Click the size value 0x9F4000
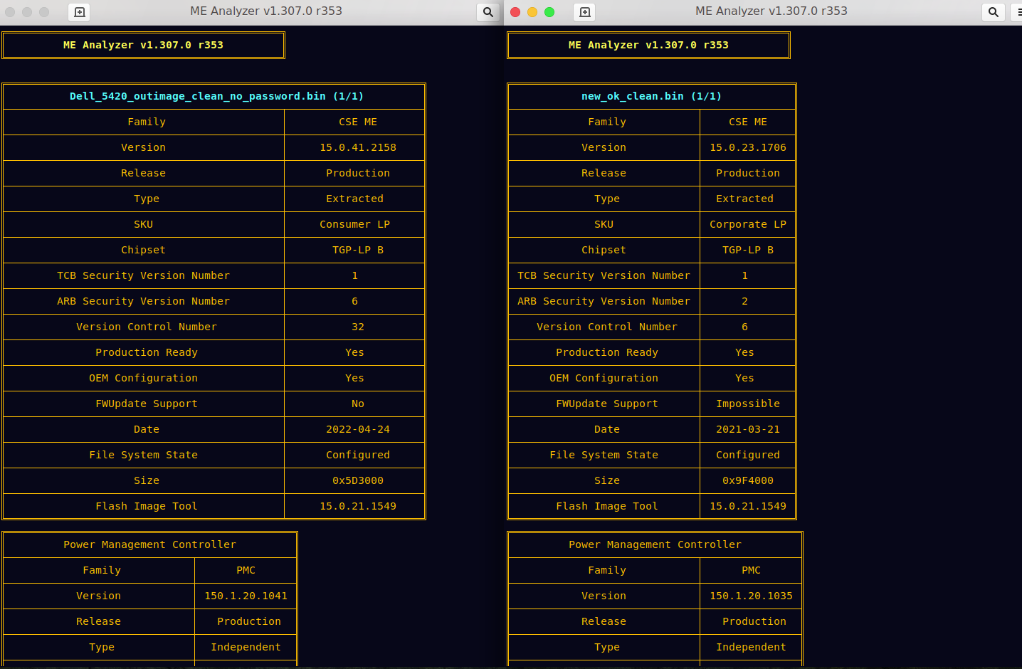This screenshot has width=1022, height=669. pyautogui.click(x=748, y=480)
